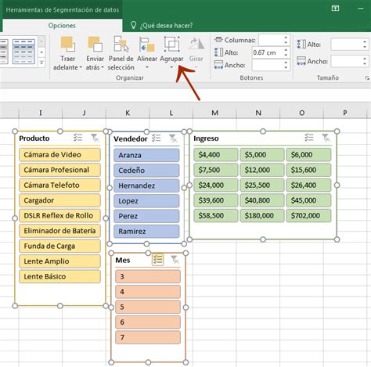Viewport: 371px width, 367px height.
Task: Click the Traer adelante icon
Action: click(67, 44)
